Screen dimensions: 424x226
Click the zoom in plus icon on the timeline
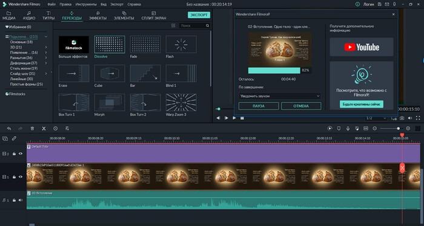[408, 129]
